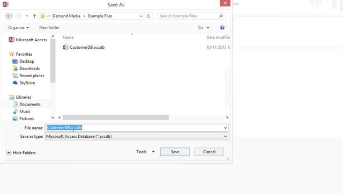343x193 pixels.
Task: Select Microsoft Access in navigation pane
Action: coord(28,40)
